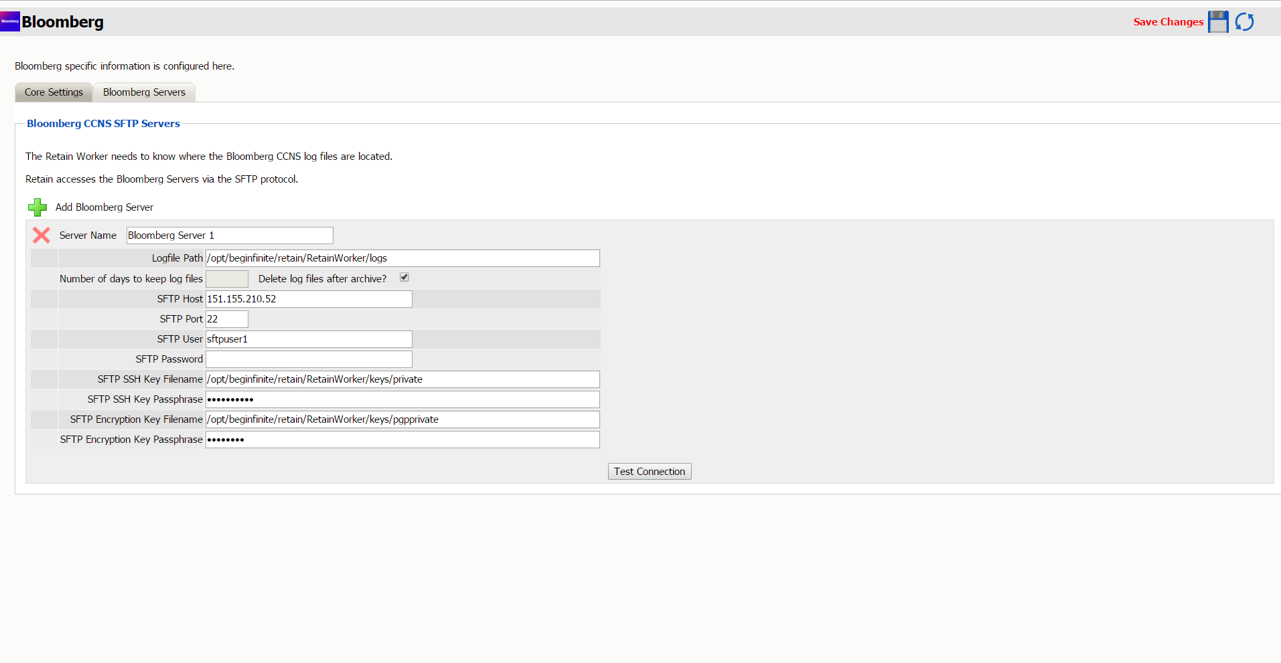The image size is (1281, 663).
Task: Click the 'Retain accesses the Bloomberg Servers' text
Action: pyautogui.click(x=161, y=179)
